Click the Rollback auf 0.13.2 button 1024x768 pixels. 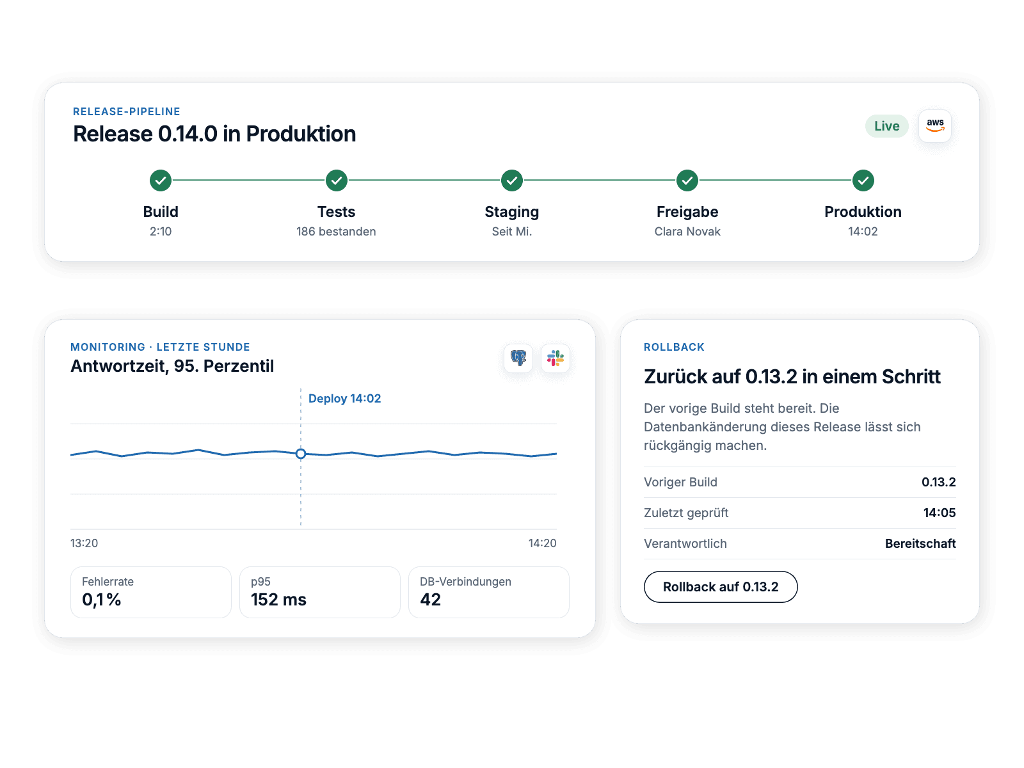pyautogui.click(x=721, y=587)
